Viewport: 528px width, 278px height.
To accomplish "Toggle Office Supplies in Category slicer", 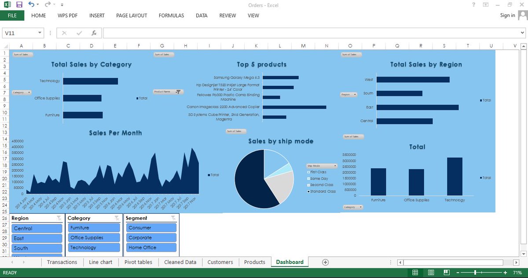I will click(94, 238).
